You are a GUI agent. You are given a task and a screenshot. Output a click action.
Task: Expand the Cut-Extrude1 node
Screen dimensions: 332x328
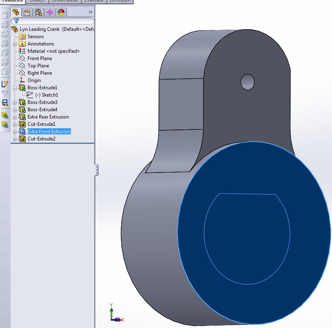pyautogui.click(x=15, y=125)
